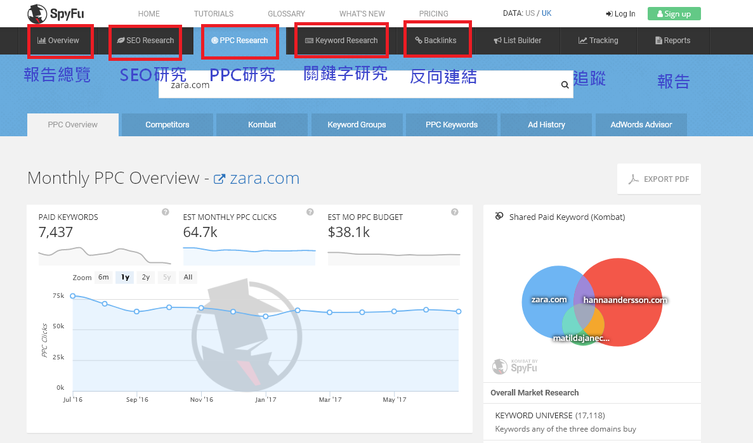This screenshot has height=443, width=753.
Task: Open the Overview nav item
Action: point(58,41)
